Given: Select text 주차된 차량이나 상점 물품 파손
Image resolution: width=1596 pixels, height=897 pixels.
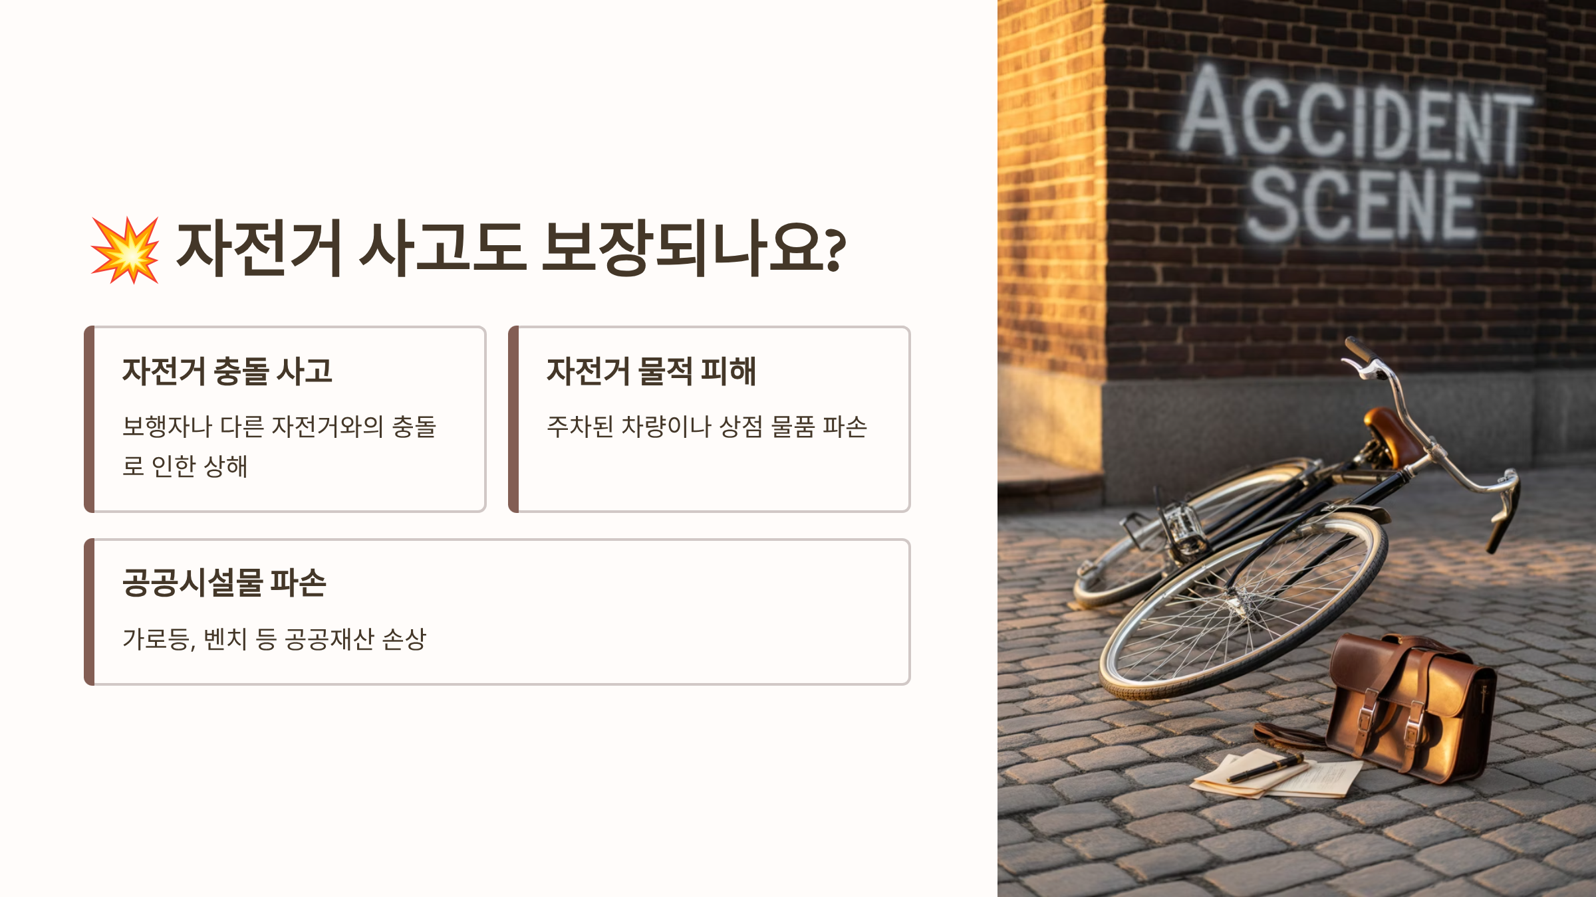Looking at the screenshot, I should [x=707, y=427].
